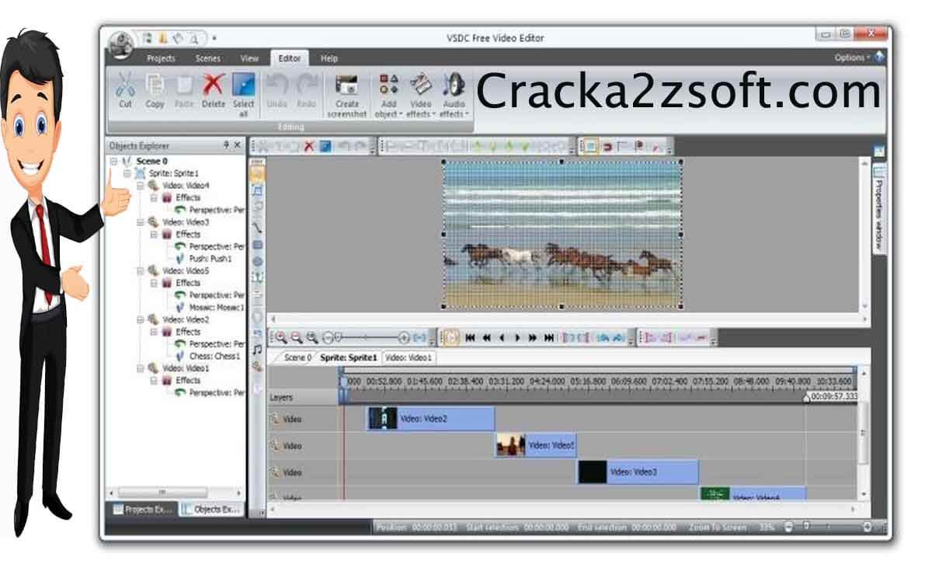Open the Sprite: Sprite1 timeline tab
Viewport: 932px width, 575px height.
(349, 357)
